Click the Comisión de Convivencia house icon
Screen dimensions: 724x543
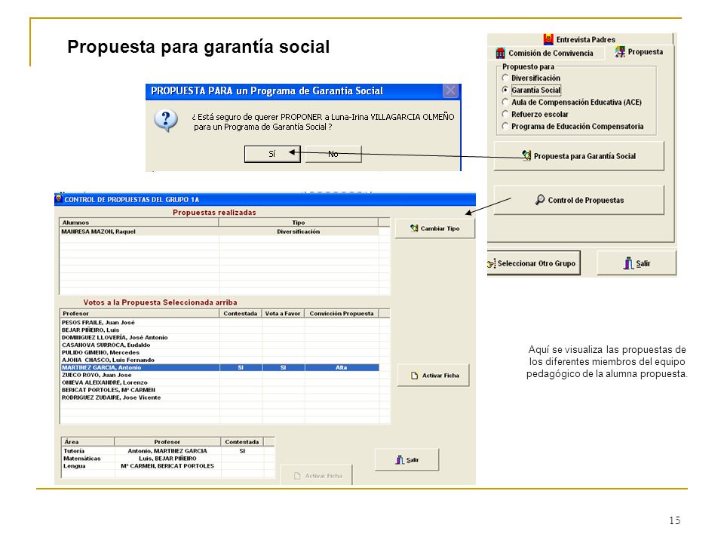pyautogui.click(x=501, y=53)
